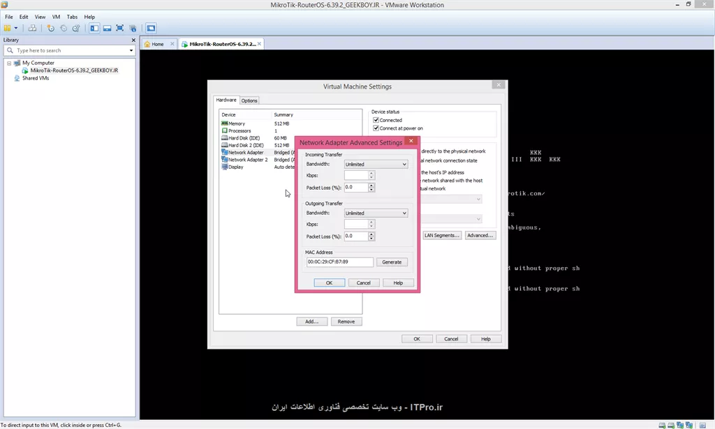
Task: Toggle the Connected checkbox
Action: tap(376, 120)
